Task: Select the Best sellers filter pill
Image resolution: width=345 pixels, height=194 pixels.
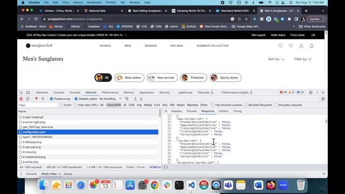Action: pos(129,78)
